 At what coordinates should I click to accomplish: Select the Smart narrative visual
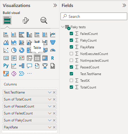[x=37, y=66]
